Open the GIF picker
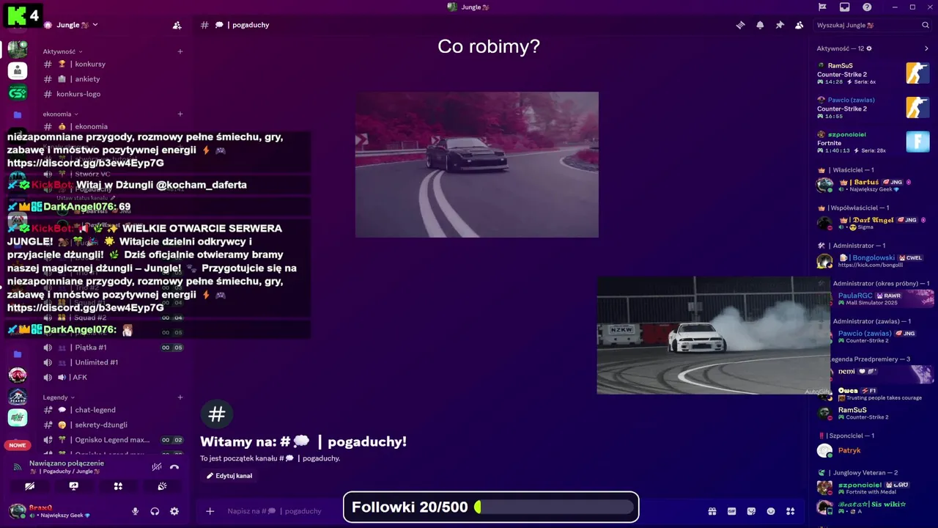This screenshot has height=528, width=938. click(731, 511)
